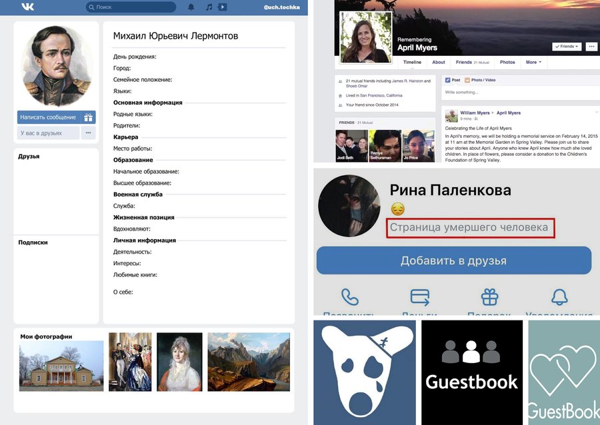Image resolution: width=600 pixels, height=425 pixels.
Task: Open the three-dots menu under Lermontov portrait
Action: pyautogui.click(x=89, y=133)
